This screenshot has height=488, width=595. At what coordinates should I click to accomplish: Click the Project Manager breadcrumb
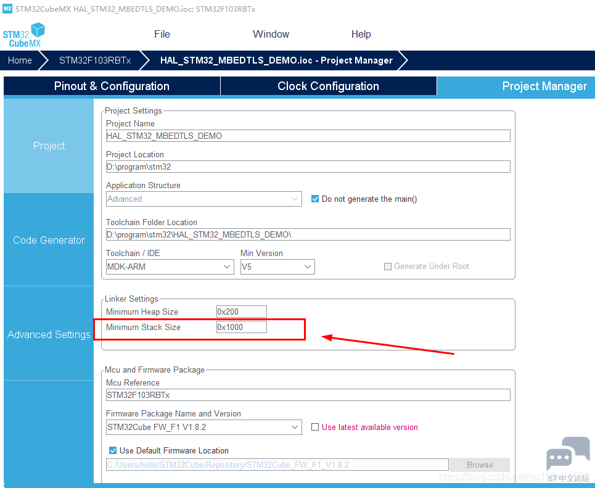(x=276, y=60)
